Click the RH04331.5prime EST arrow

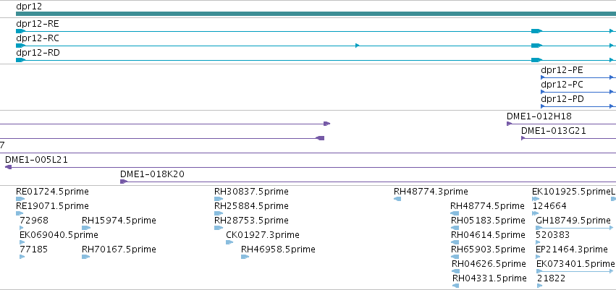tap(456, 286)
